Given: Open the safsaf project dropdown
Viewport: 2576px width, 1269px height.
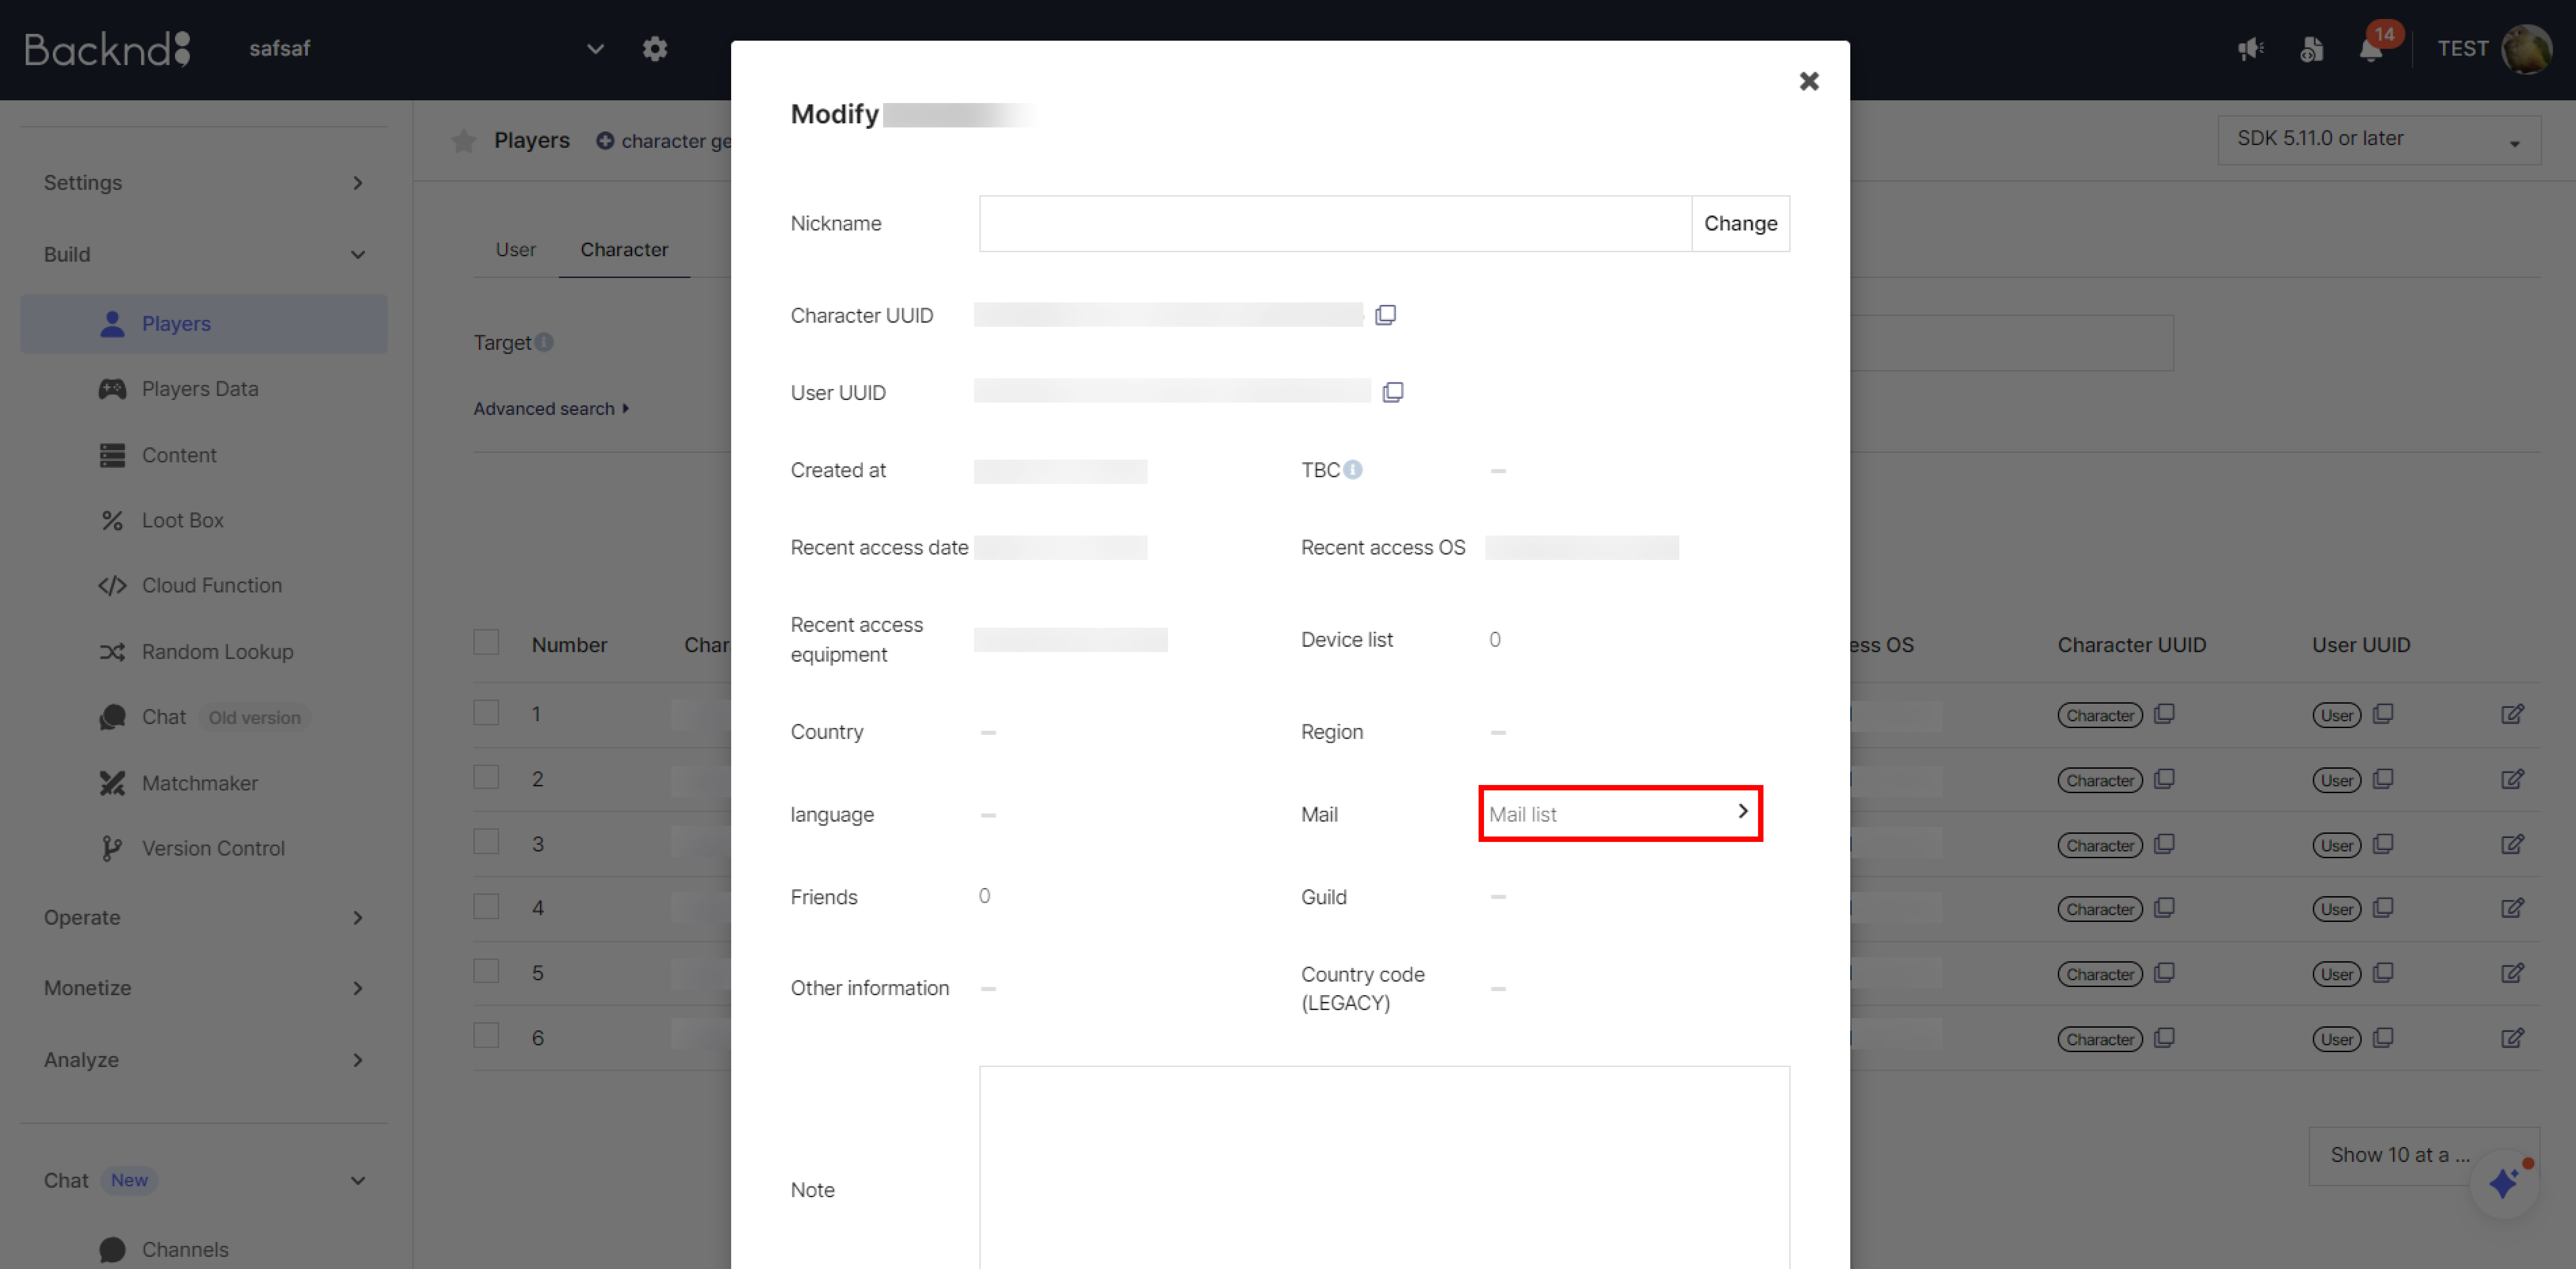Looking at the screenshot, I should point(427,48).
